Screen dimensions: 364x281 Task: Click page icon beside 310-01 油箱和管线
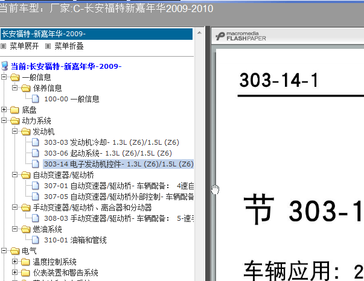coord(35,240)
